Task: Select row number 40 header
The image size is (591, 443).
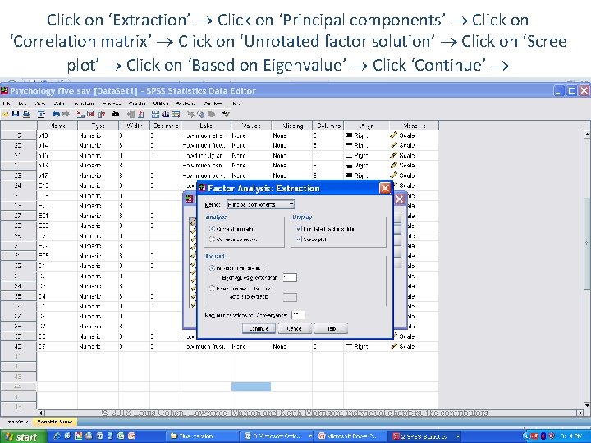Action: pos(18,346)
